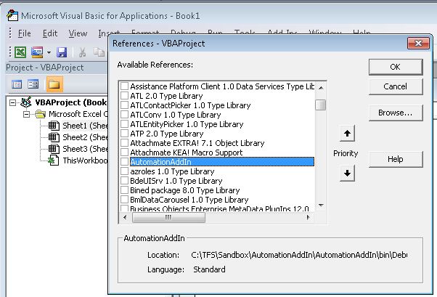Select 'azroles 1.0 Type Library' row text
Screen dimensions: 437x297
(x=172, y=171)
